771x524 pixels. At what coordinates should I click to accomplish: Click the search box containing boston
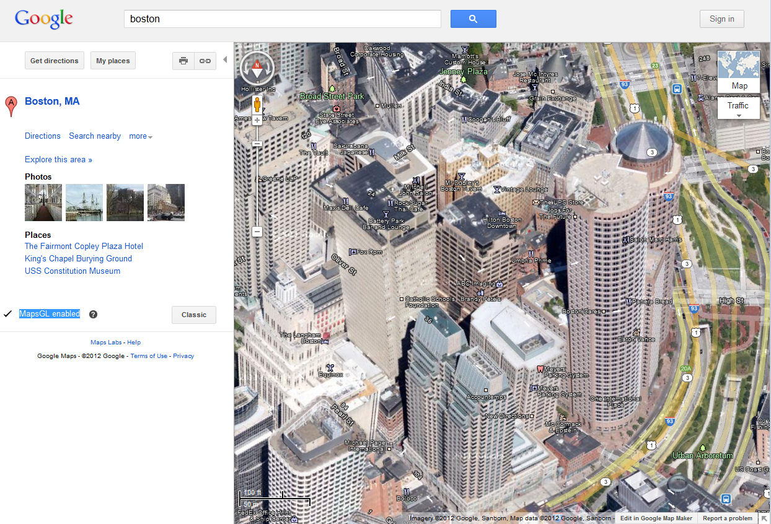[x=282, y=19]
